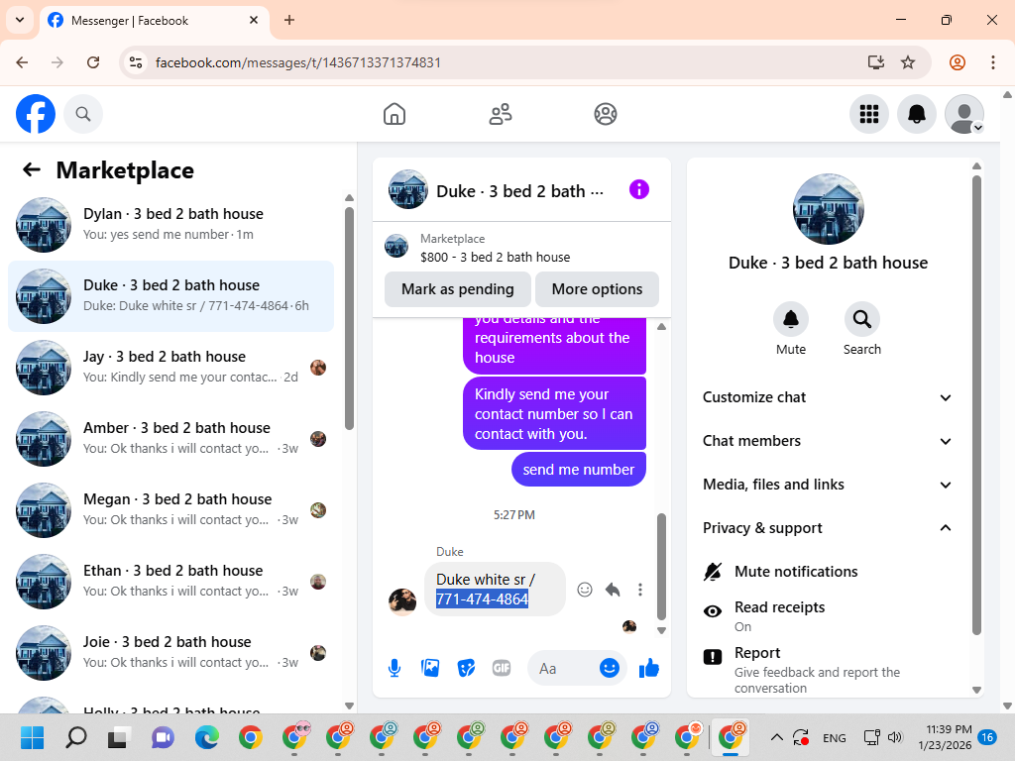Viewport: 1015px width, 761px height.
Task: Select Duke 3 bed 2 bath house conversation
Action: tap(170, 295)
